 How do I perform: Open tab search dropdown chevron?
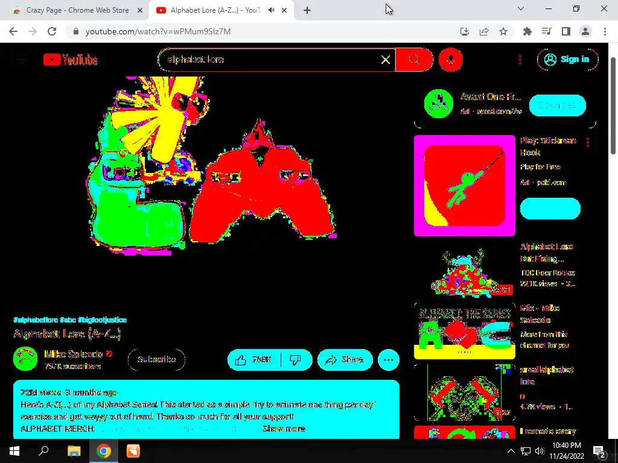521,8
